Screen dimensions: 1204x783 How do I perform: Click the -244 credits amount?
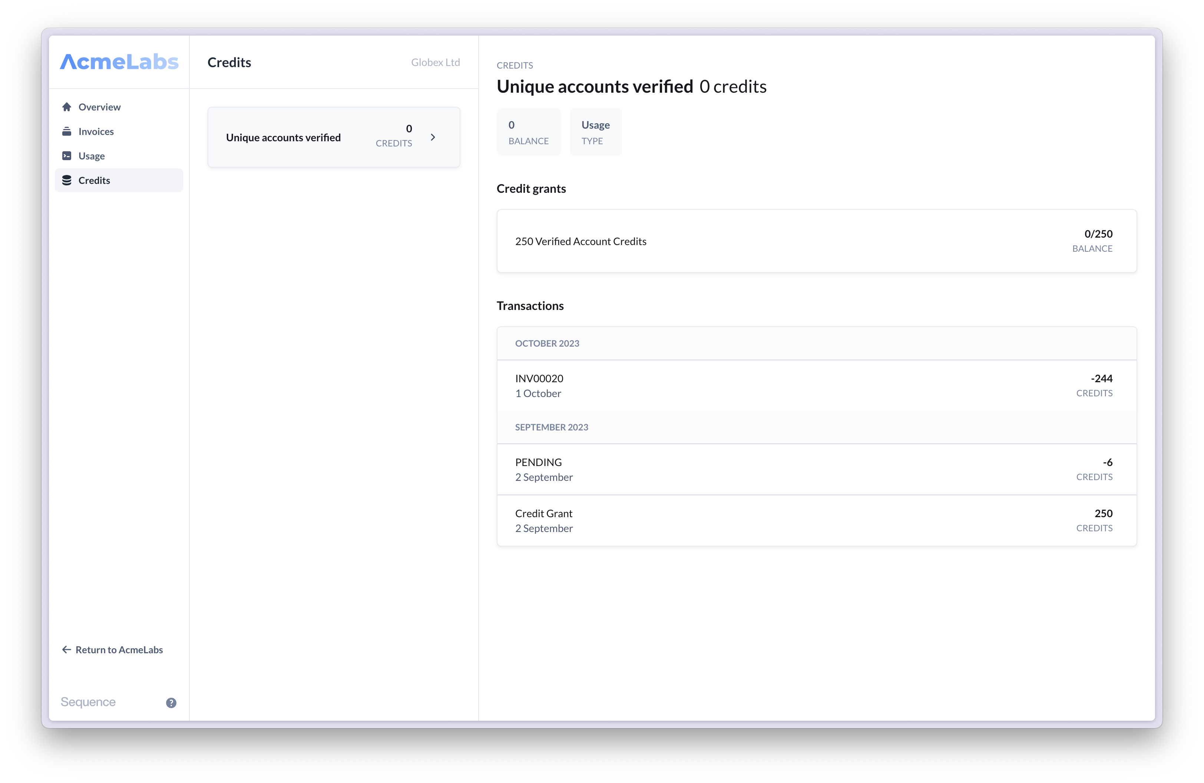[1101, 379]
